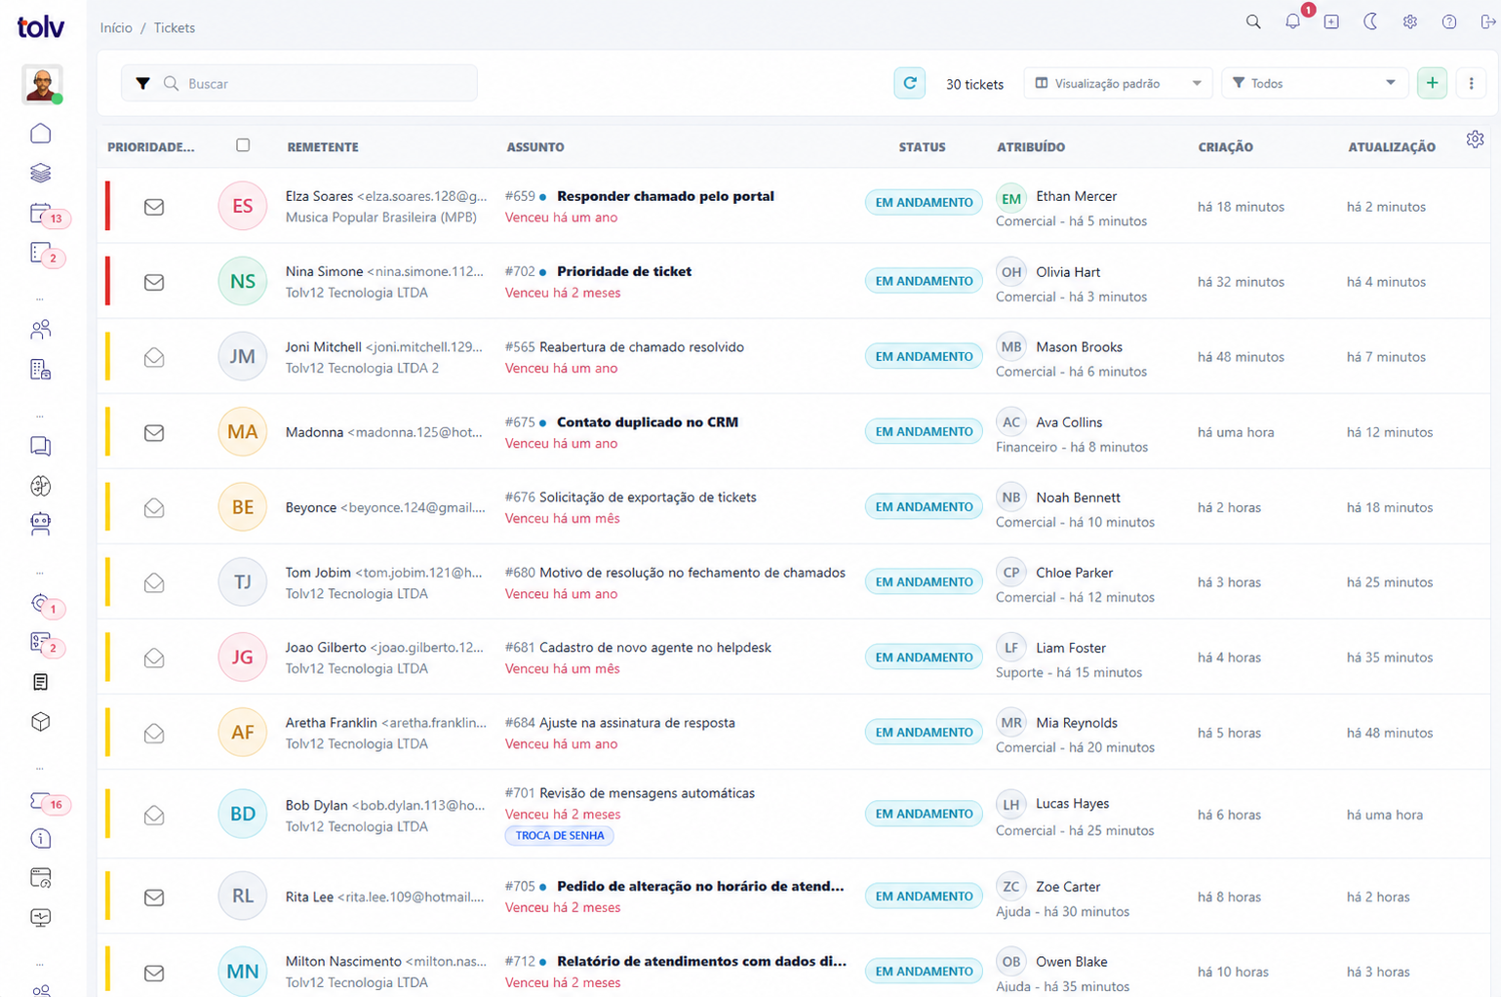The width and height of the screenshot is (1501, 997).
Task: Add a new ticket with green plus
Action: (1432, 84)
